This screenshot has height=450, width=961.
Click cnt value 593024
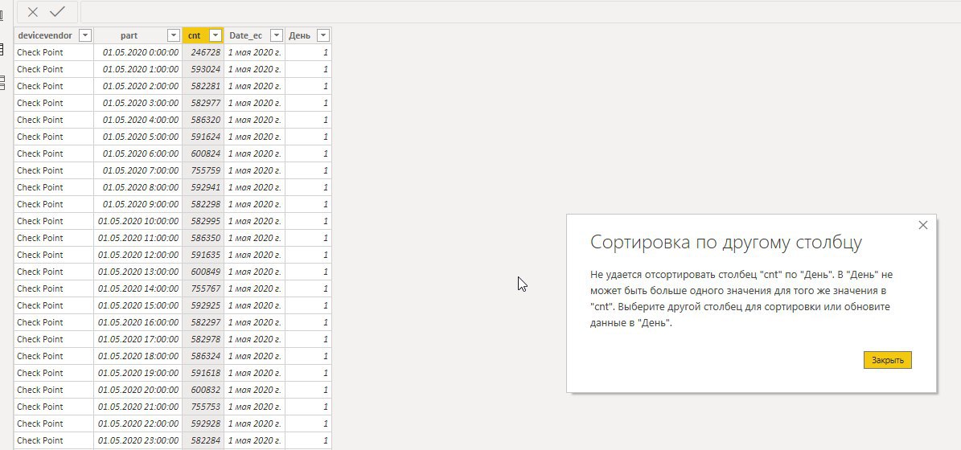tap(203, 69)
